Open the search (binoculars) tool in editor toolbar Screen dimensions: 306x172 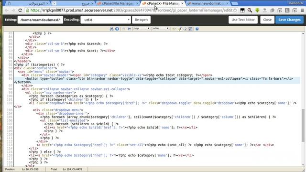pyautogui.click(x=111, y=29)
